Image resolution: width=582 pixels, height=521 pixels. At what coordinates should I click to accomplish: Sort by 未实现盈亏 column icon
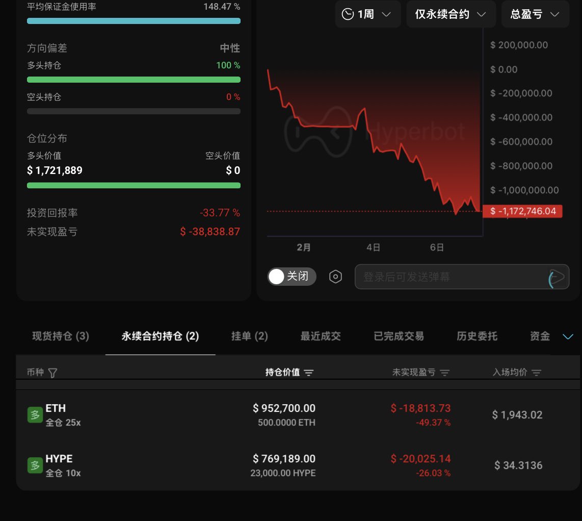click(445, 373)
